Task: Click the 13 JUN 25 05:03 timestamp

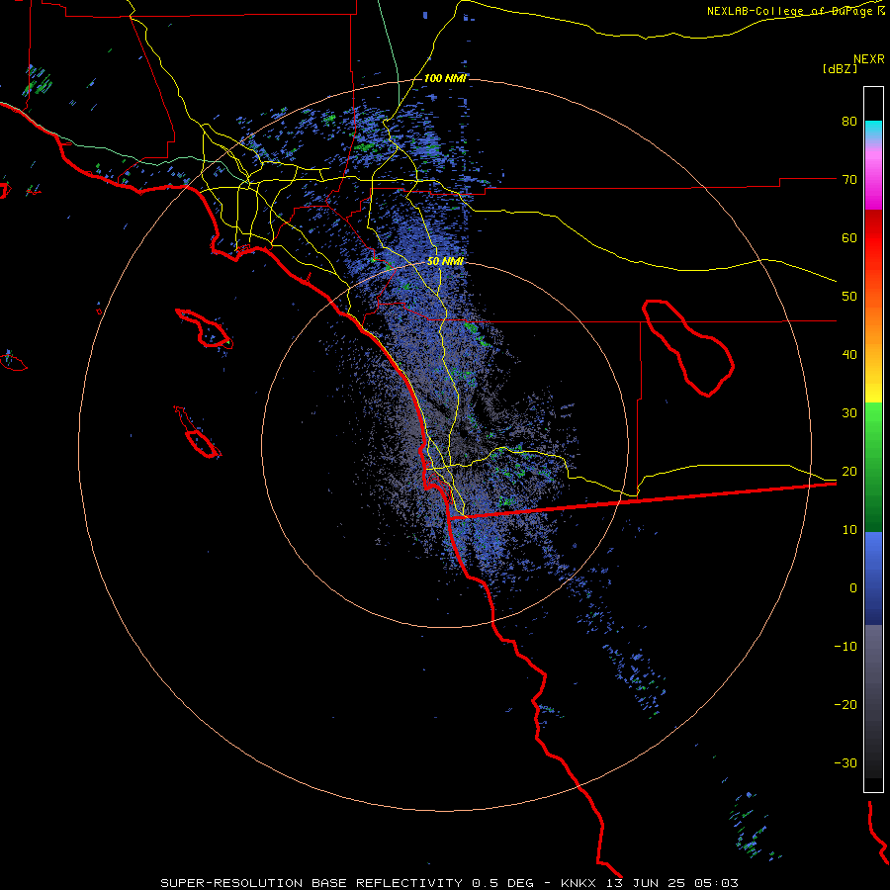Action: point(672,883)
